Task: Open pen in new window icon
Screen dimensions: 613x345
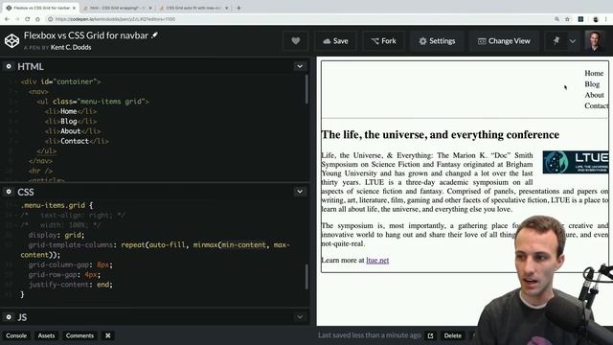Action: (x=430, y=335)
